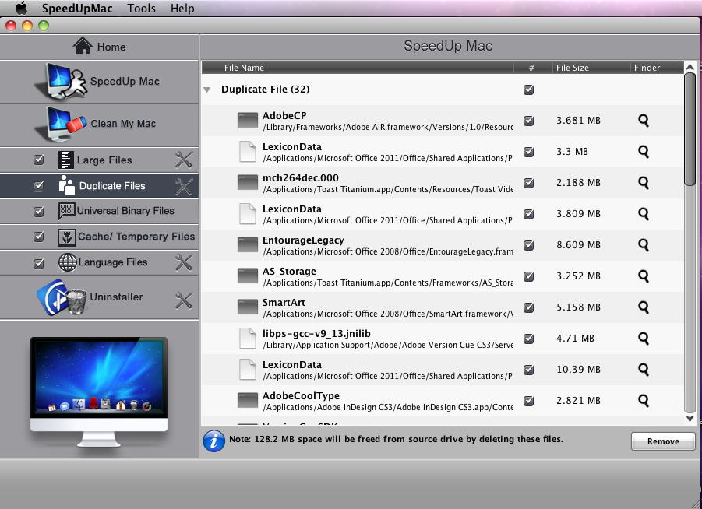Click the Home house icon
Viewport: 702px width, 509px height.
pyautogui.click(x=83, y=46)
